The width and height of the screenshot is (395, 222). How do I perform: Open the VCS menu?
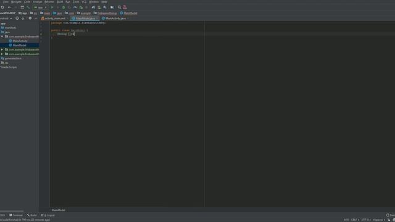click(x=84, y=2)
